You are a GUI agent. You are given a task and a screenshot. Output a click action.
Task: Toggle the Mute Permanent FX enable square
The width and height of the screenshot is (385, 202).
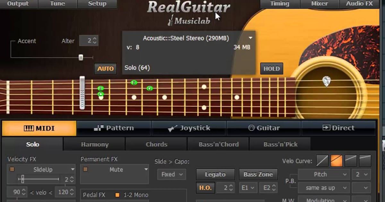click(85, 169)
